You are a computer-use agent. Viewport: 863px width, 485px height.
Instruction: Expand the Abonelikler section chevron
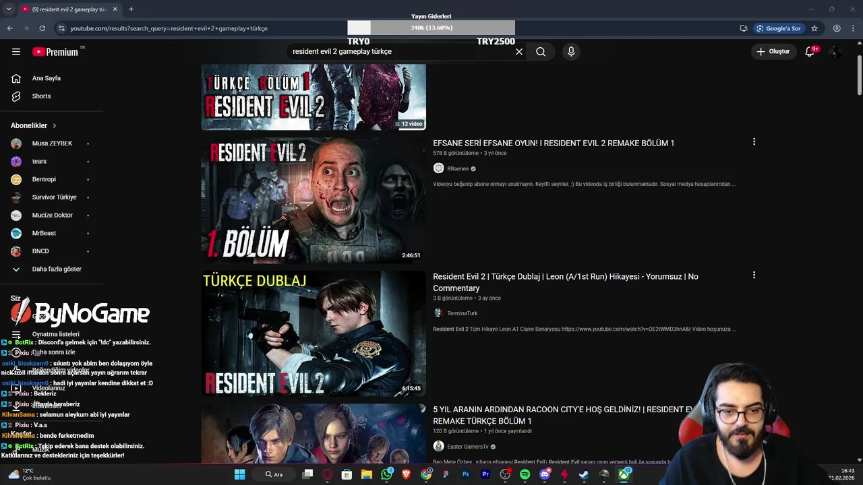[x=55, y=126]
